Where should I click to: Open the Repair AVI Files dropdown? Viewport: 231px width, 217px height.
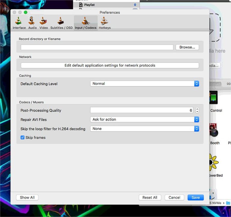(144, 119)
